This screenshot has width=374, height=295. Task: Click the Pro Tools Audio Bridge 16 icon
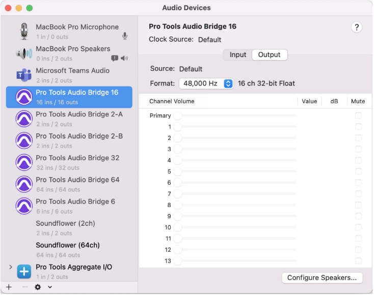pyautogui.click(x=24, y=97)
